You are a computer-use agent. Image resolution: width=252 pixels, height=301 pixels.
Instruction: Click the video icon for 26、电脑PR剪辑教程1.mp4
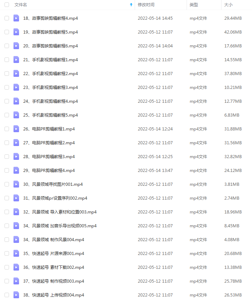point(16,129)
